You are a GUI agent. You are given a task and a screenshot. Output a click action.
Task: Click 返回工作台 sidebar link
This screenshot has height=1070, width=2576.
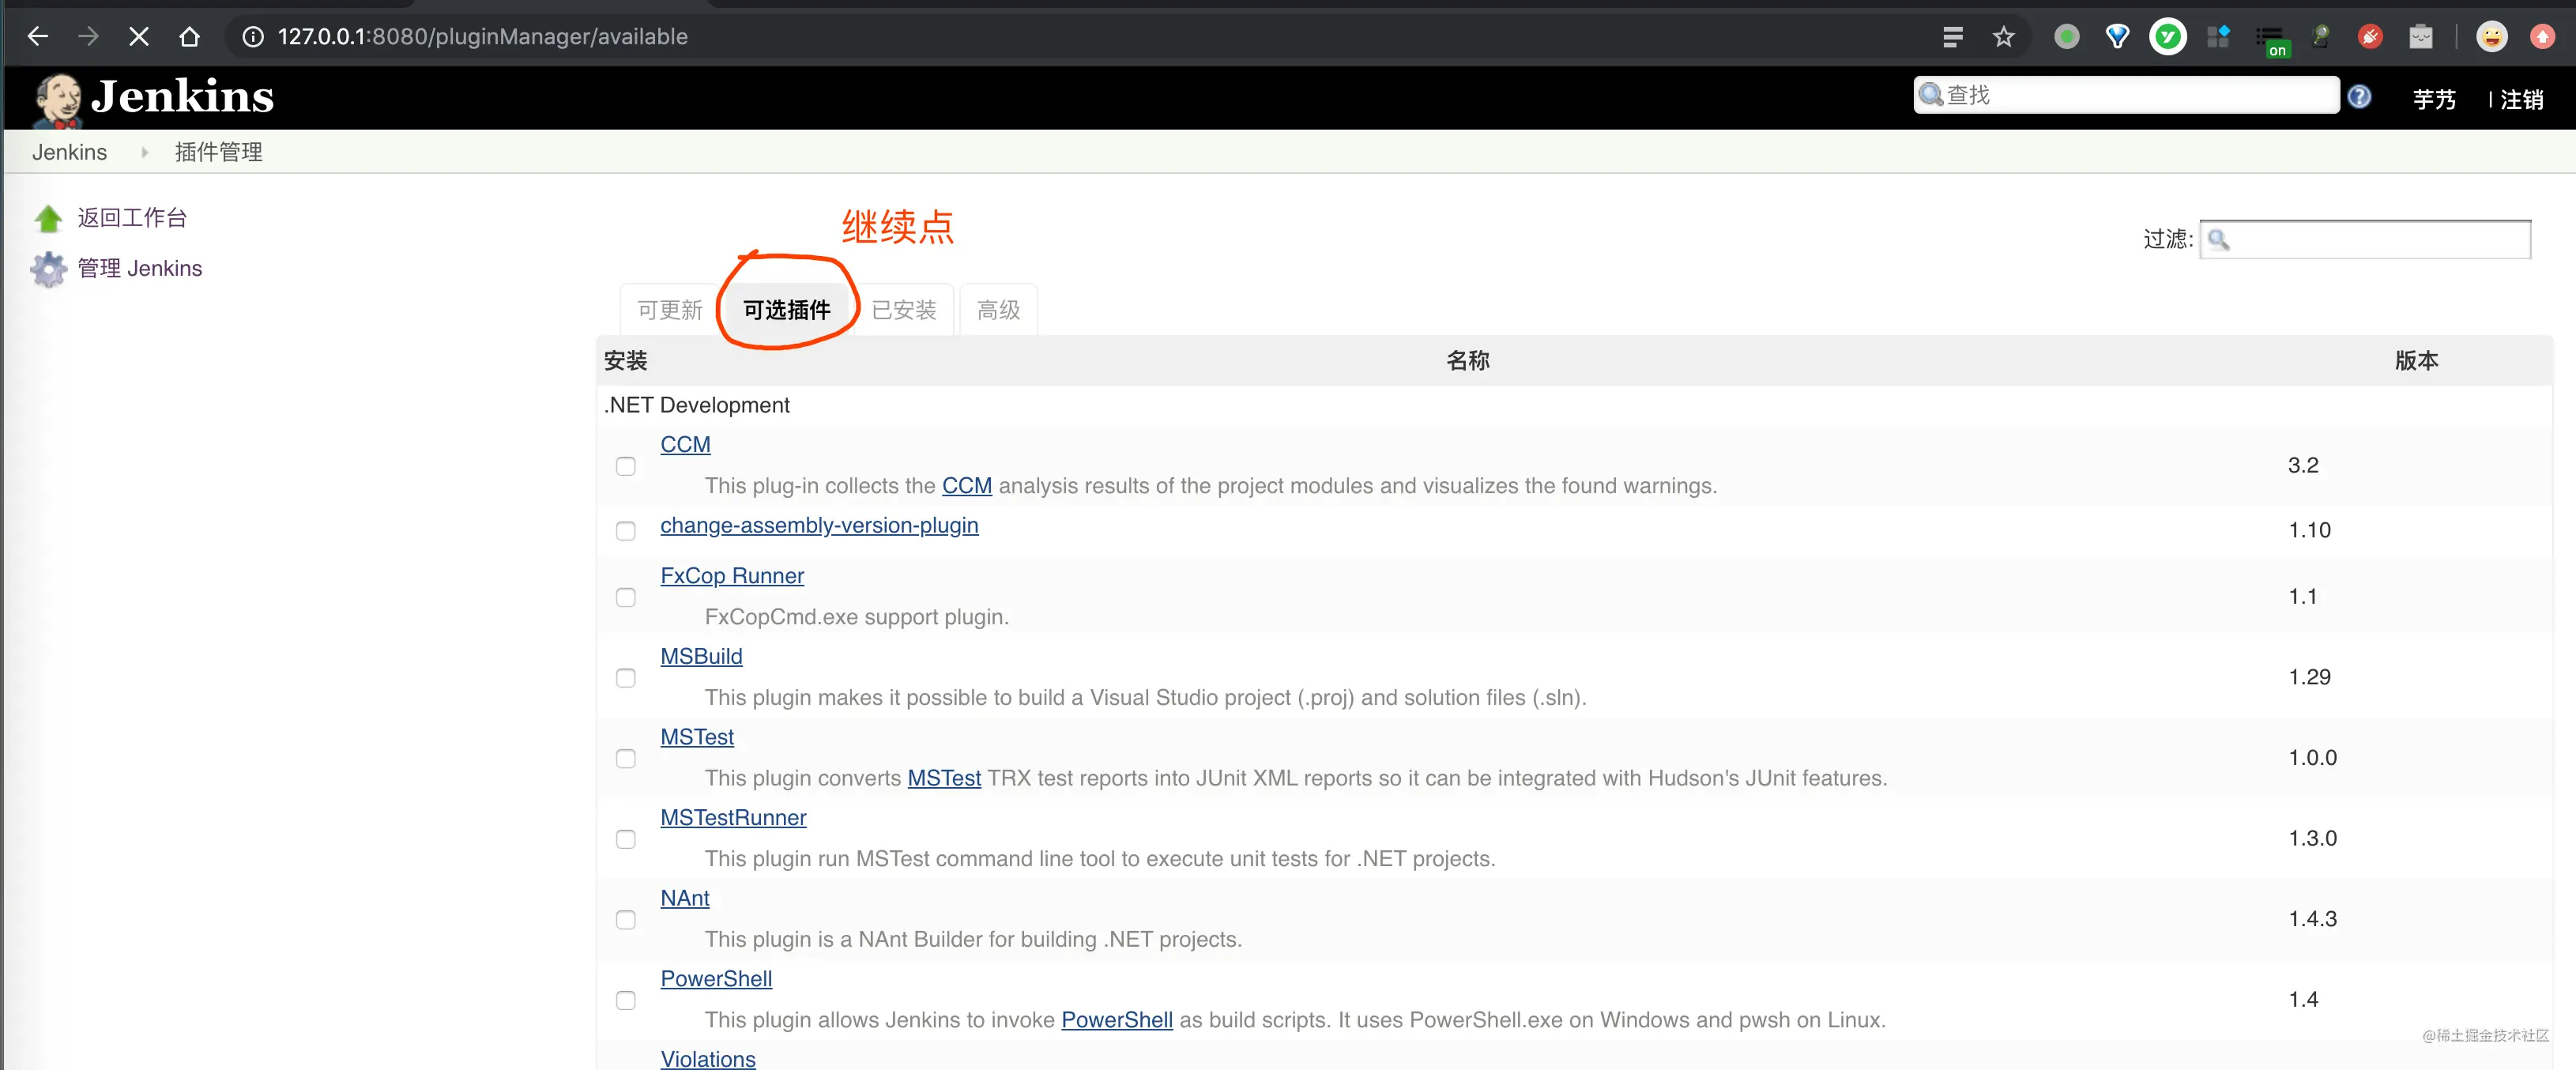(132, 218)
